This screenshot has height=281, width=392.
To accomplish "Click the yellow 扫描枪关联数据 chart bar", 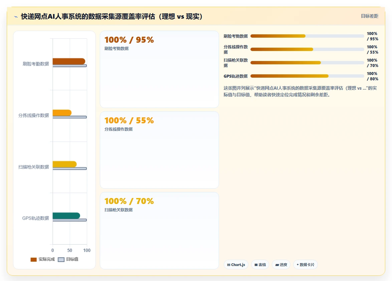I will click(x=64, y=164).
